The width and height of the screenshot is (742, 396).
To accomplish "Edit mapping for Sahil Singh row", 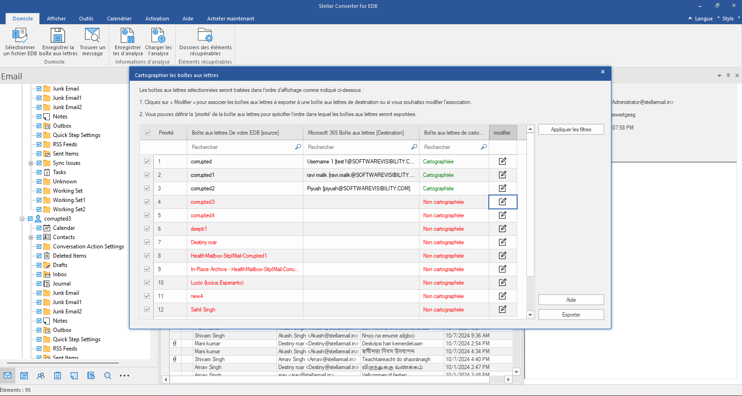I will [503, 310].
